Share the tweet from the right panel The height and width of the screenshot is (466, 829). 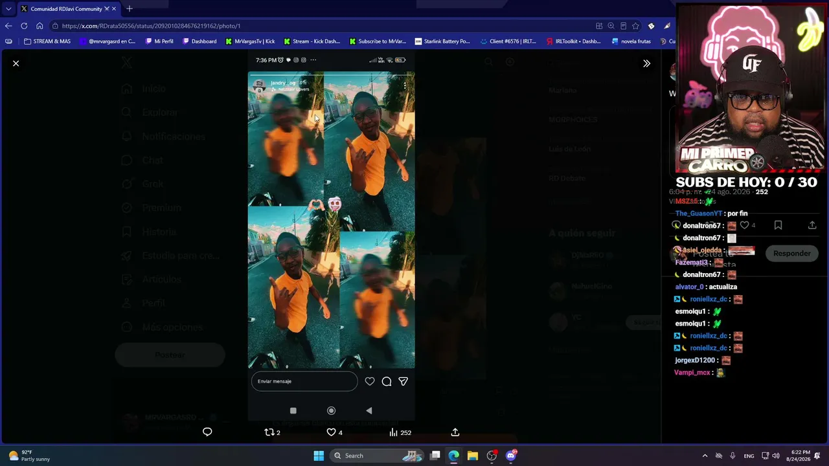tap(812, 225)
